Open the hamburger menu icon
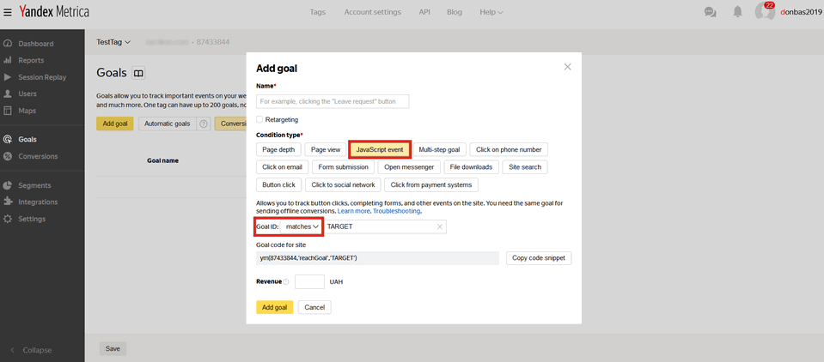824x362 pixels. pyautogui.click(x=8, y=12)
